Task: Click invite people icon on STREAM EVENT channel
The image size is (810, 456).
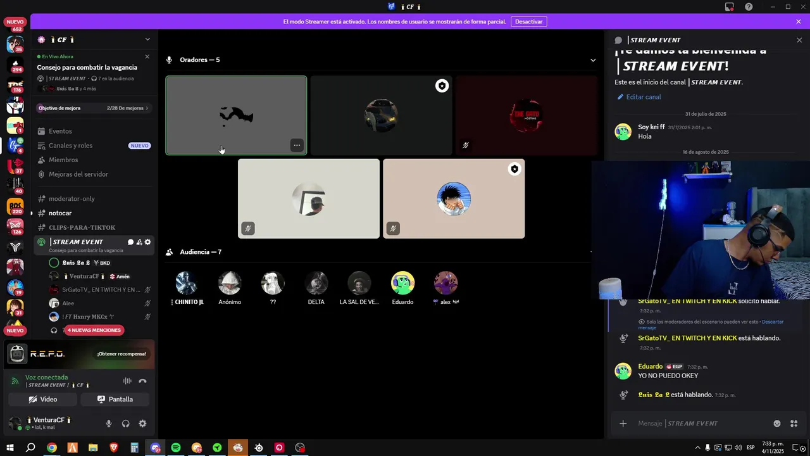Action: coord(139,242)
